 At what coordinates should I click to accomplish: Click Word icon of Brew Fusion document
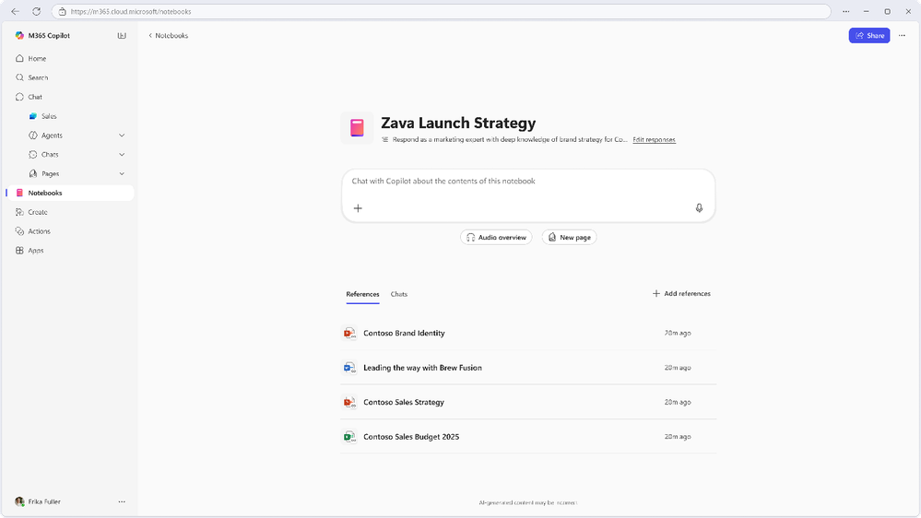click(349, 368)
